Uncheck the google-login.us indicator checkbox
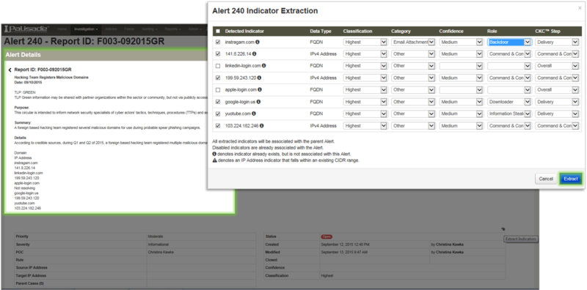 pos(218,102)
